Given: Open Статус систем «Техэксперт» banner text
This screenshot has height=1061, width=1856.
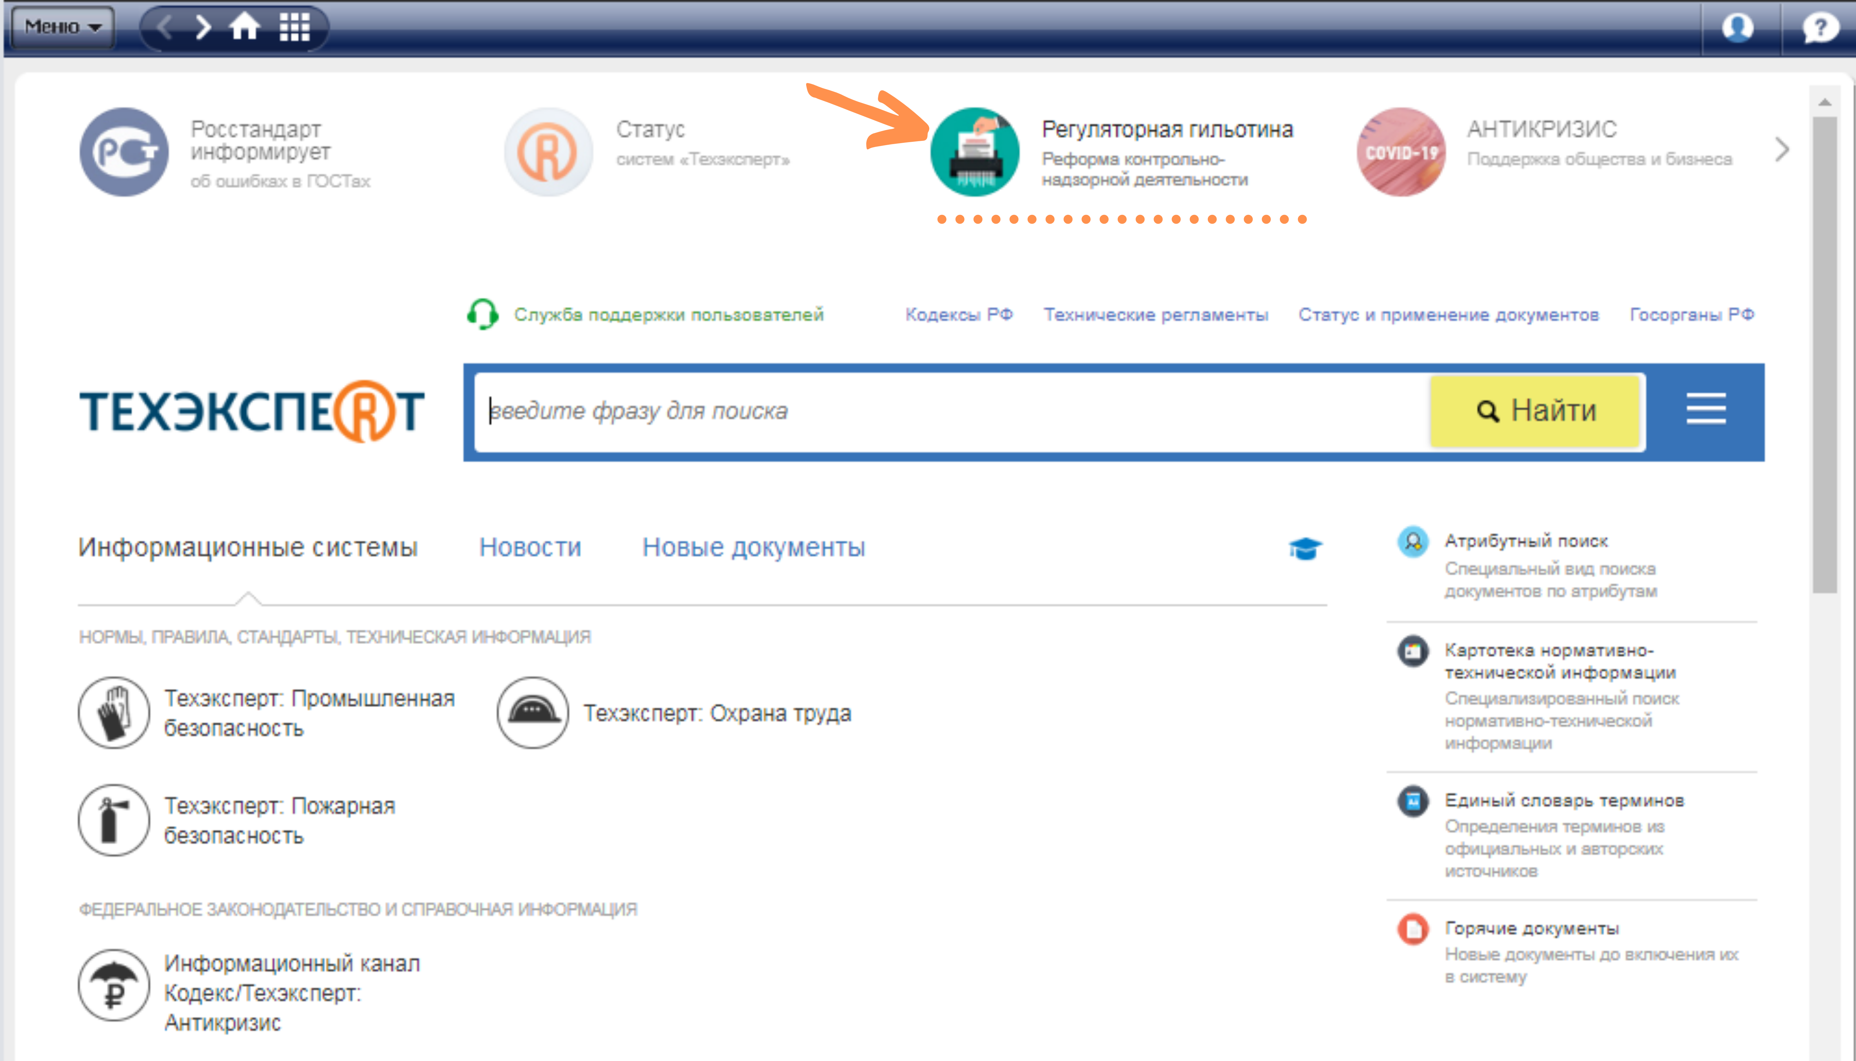Looking at the screenshot, I should click(702, 143).
